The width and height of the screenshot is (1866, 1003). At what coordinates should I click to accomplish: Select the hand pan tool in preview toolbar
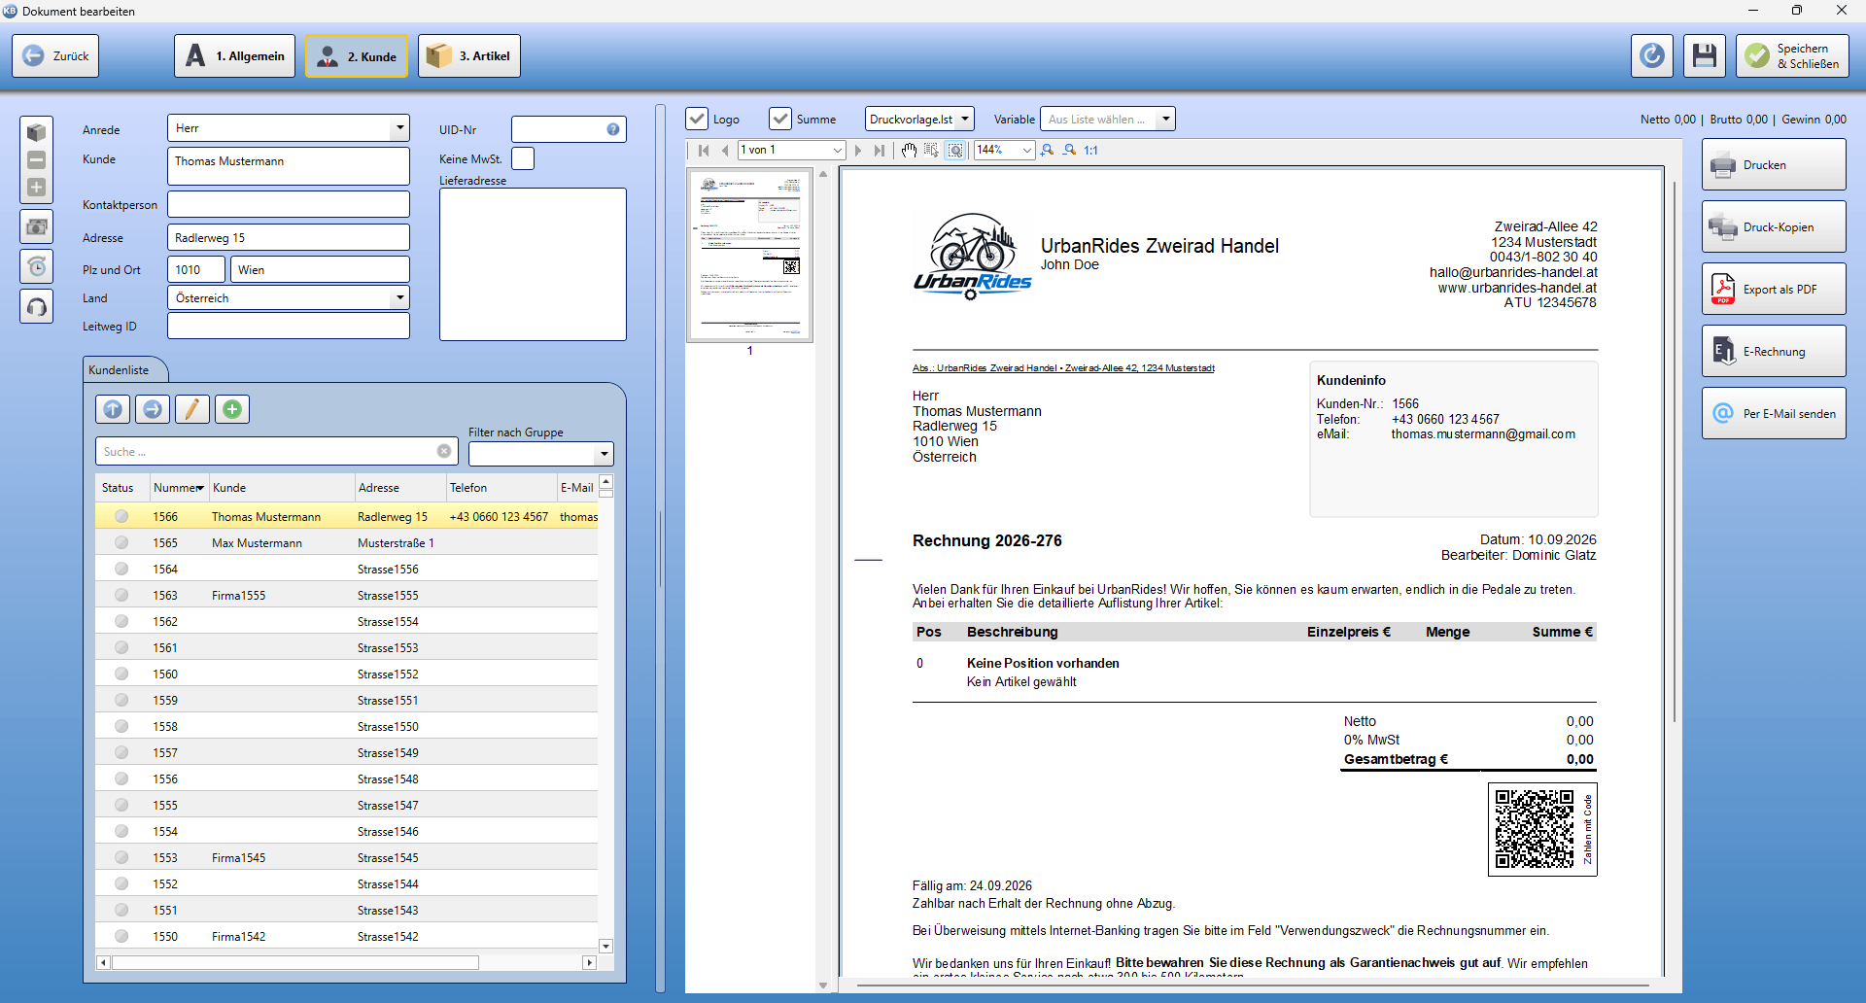coord(909,151)
